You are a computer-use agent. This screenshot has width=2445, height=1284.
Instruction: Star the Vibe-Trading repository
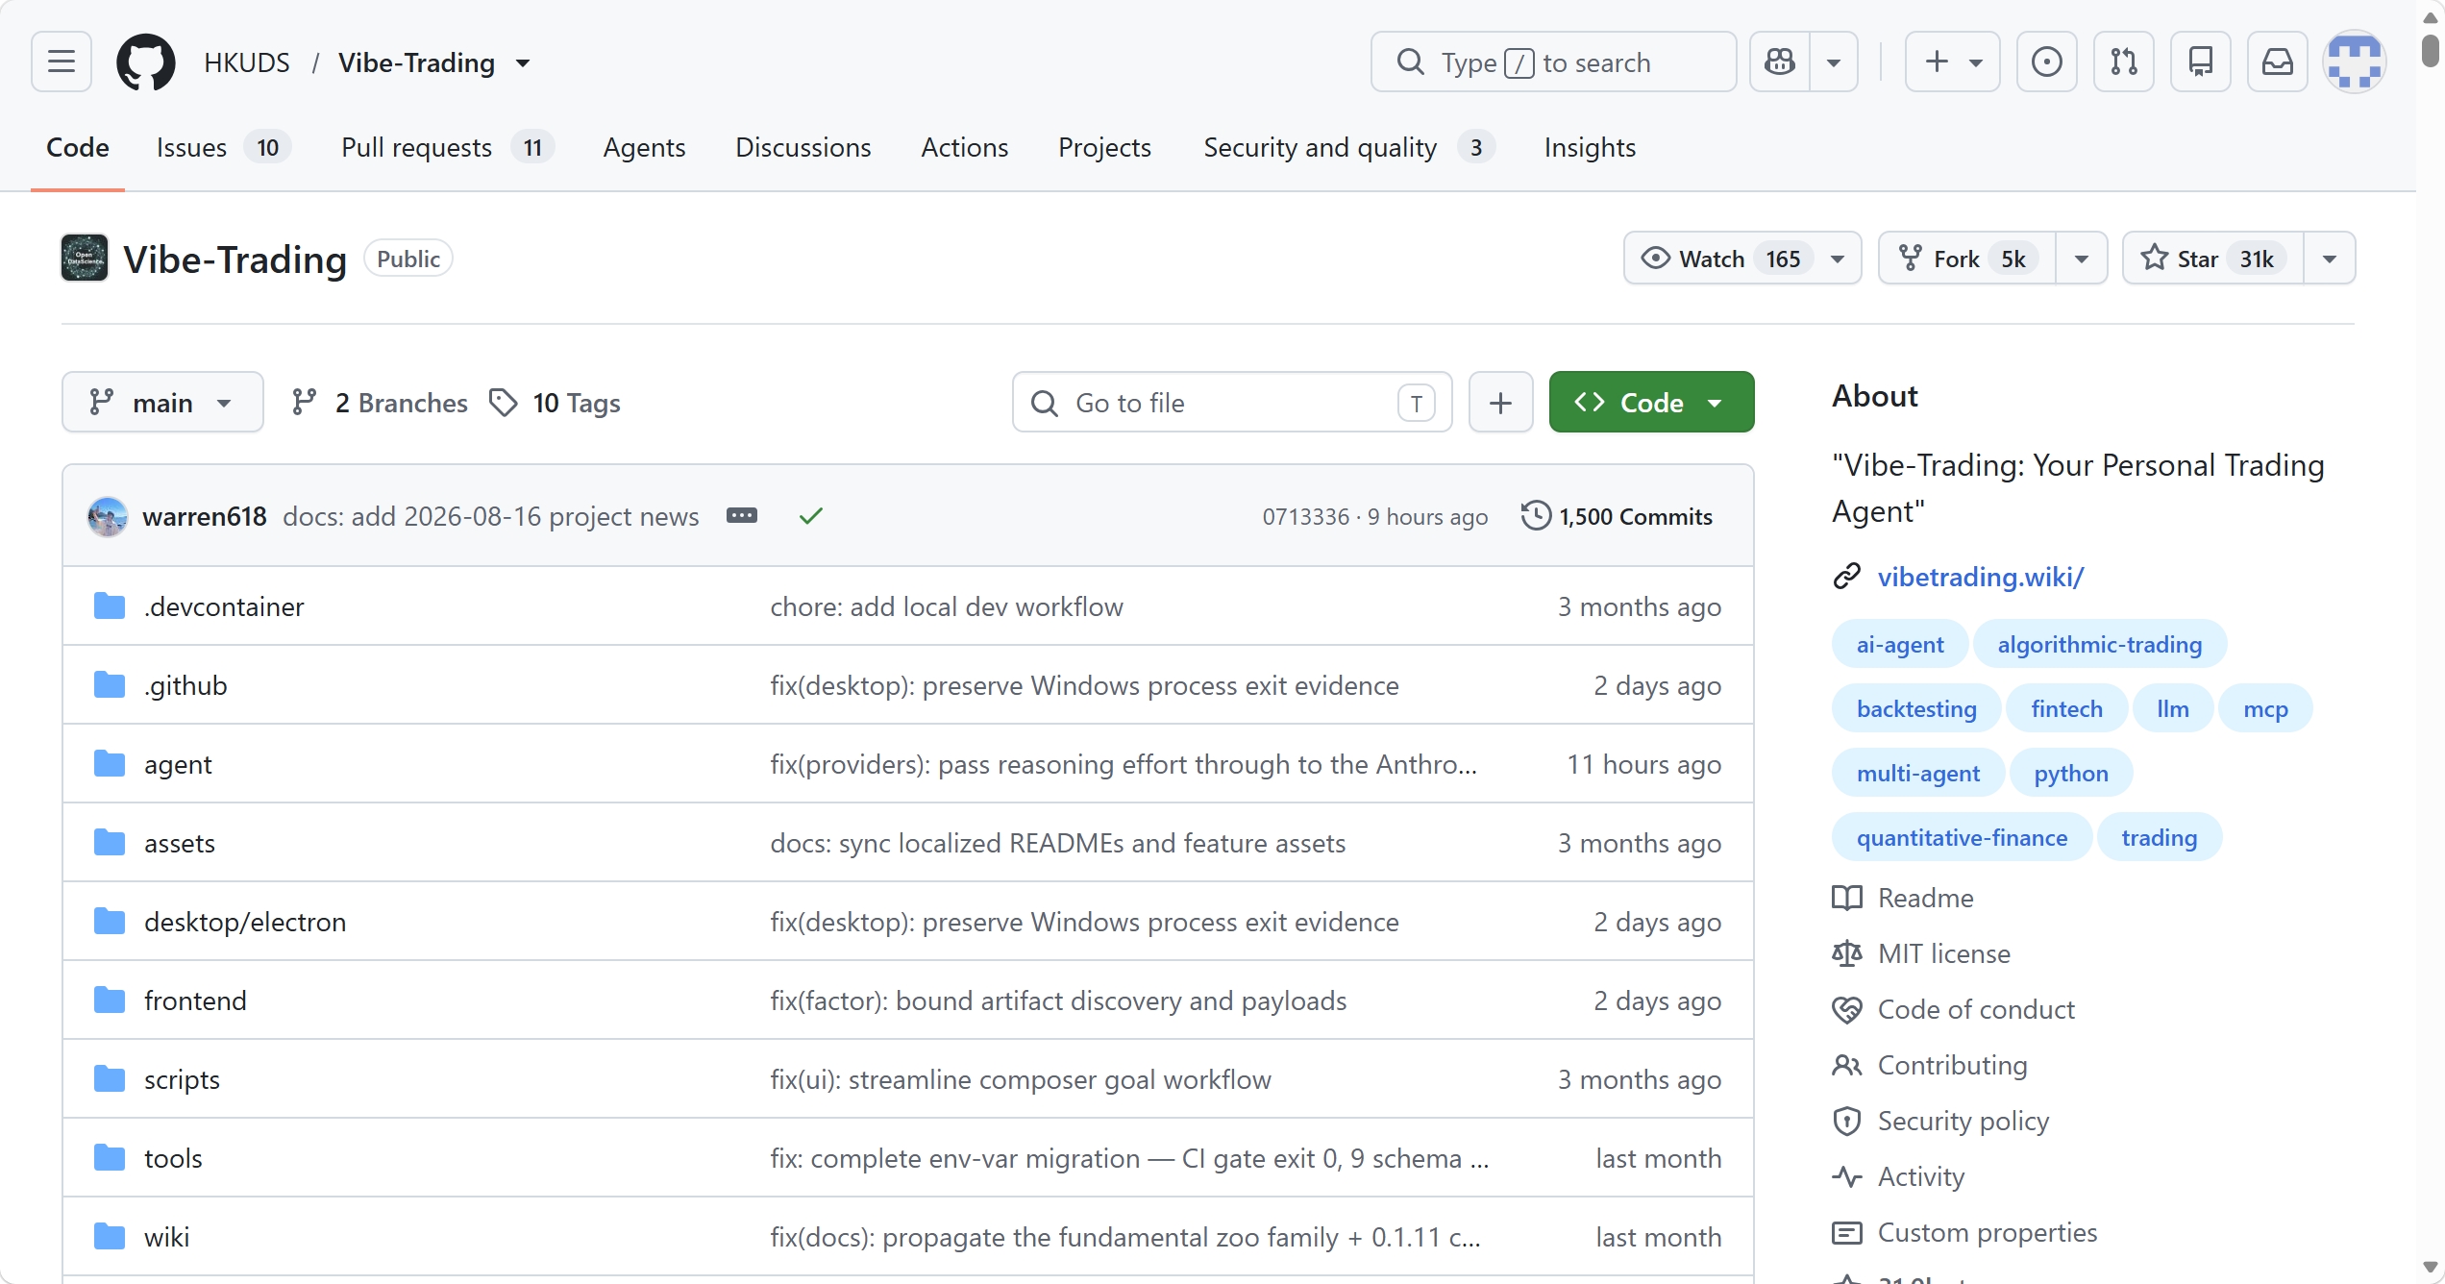(x=2213, y=259)
